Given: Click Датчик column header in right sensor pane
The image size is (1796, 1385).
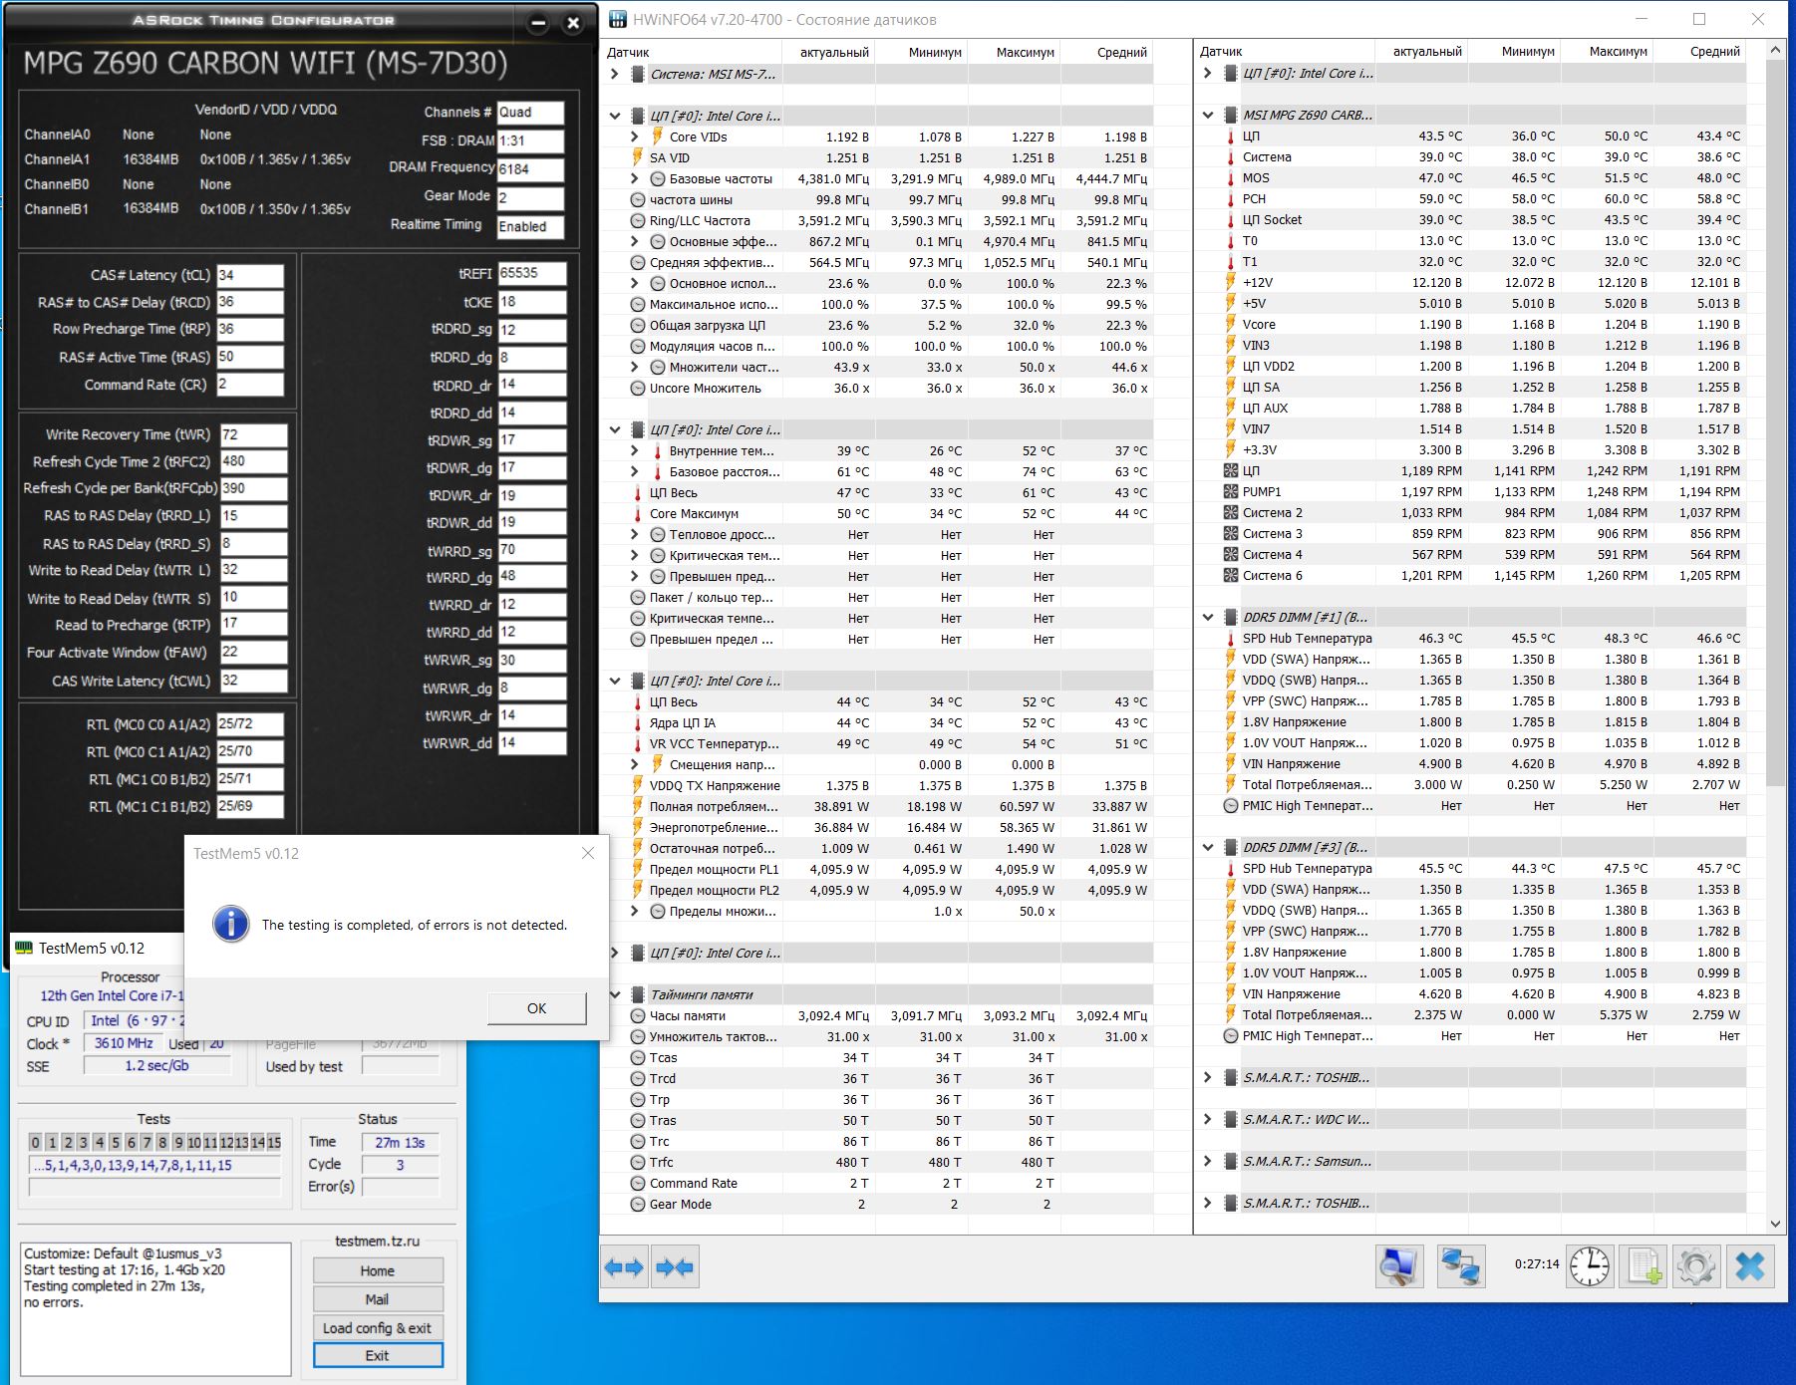Looking at the screenshot, I should tap(1284, 51).
